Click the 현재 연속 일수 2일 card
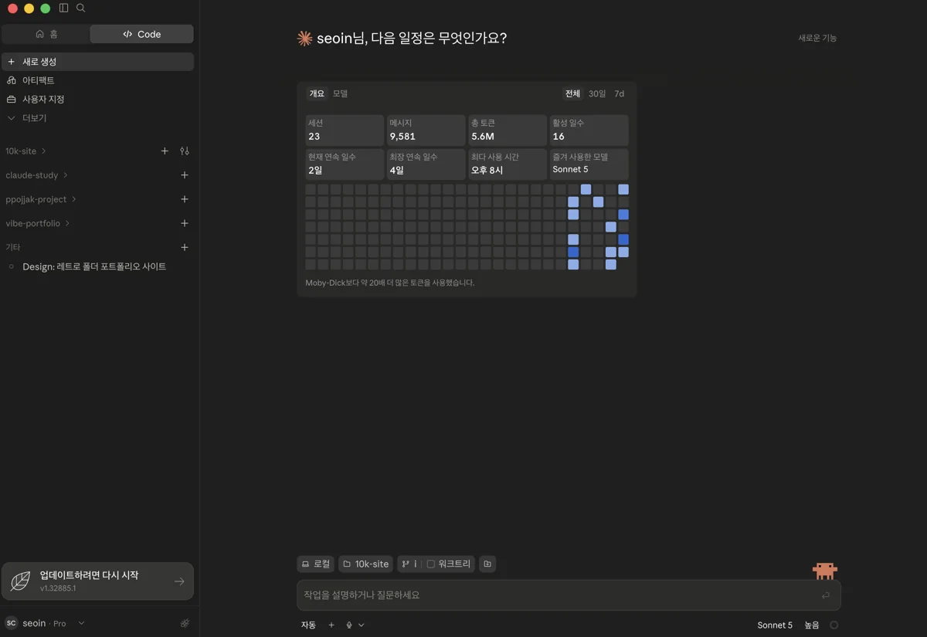The image size is (927, 637). [x=345, y=164]
